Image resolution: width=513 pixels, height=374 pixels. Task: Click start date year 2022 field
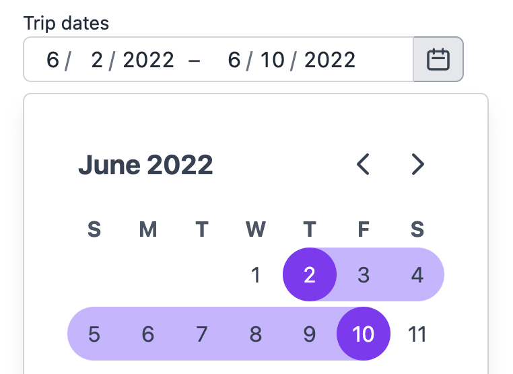coord(148,60)
